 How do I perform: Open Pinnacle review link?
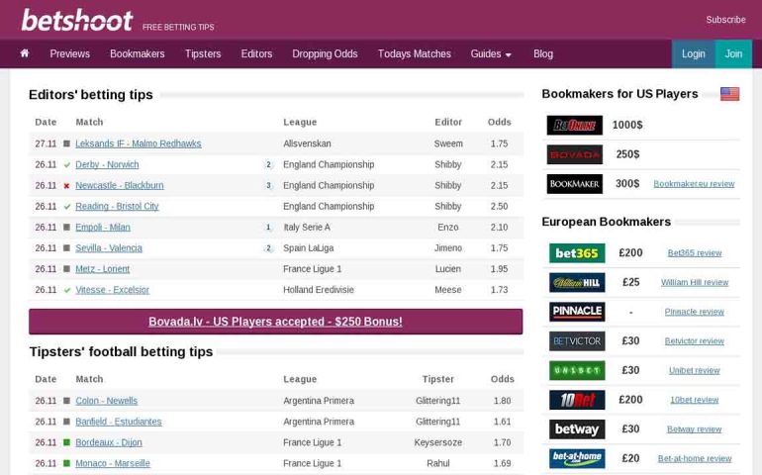tap(695, 312)
